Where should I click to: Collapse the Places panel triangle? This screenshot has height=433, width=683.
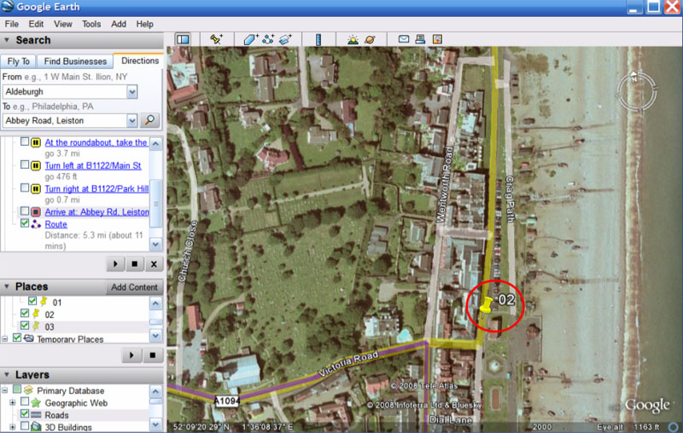(7, 286)
